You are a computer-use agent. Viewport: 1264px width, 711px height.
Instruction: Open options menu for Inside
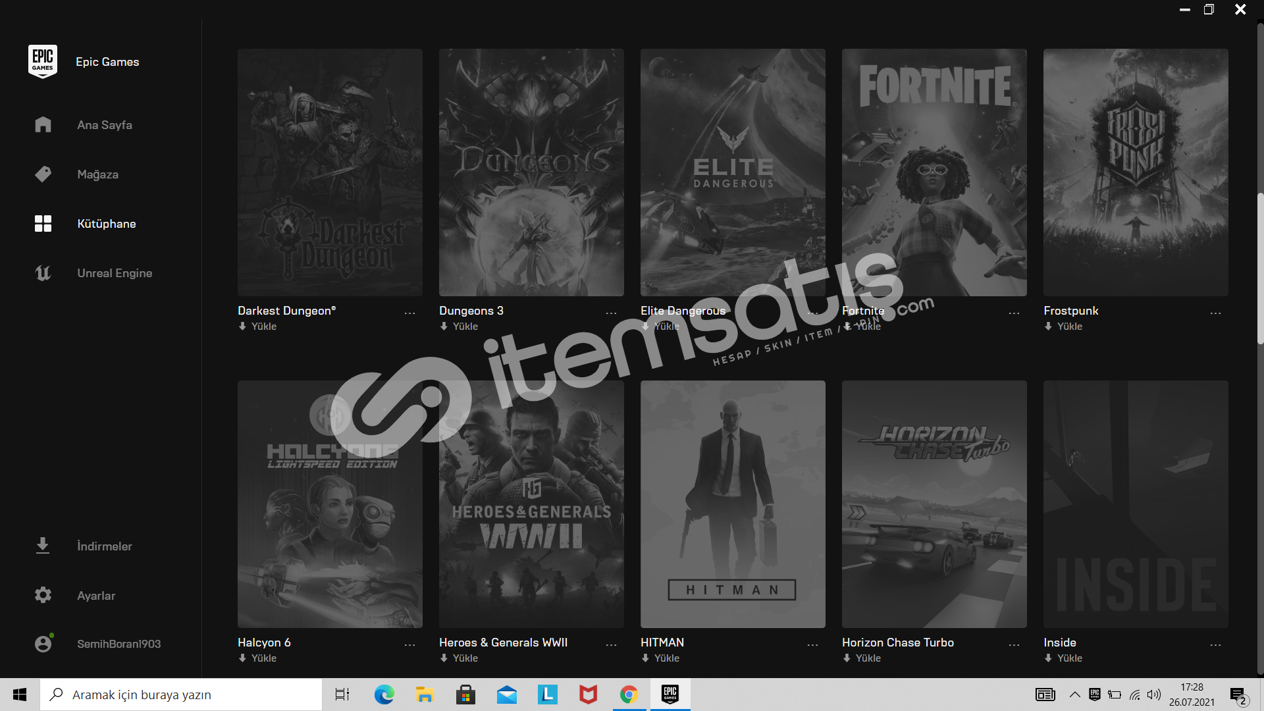(x=1215, y=645)
